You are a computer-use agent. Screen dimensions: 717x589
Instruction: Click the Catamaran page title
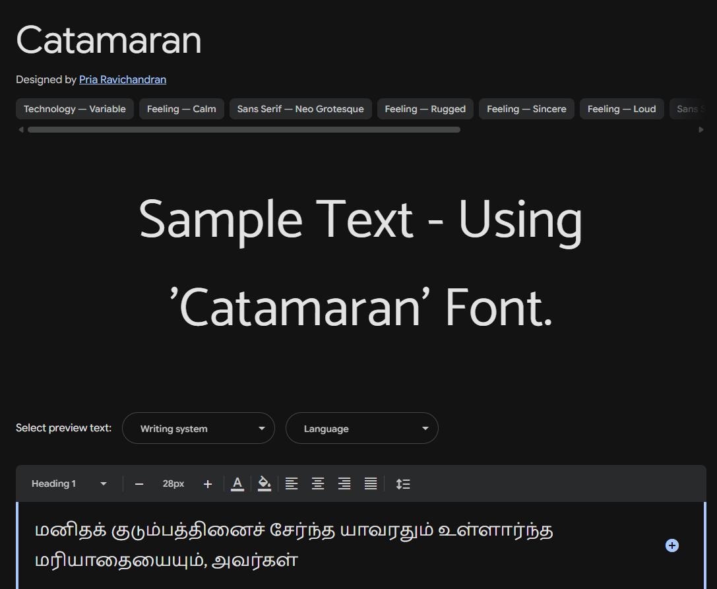pyautogui.click(x=109, y=40)
